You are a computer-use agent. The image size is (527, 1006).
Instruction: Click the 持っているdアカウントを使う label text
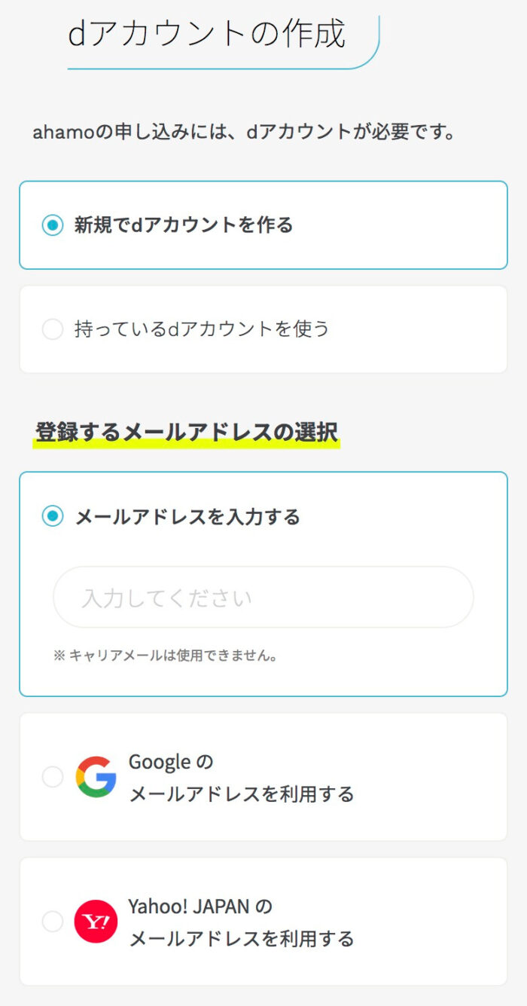coord(202,329)
